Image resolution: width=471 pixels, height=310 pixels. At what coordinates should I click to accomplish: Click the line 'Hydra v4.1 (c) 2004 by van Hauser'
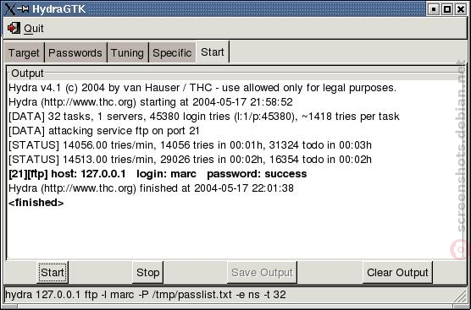coord(202,88)
